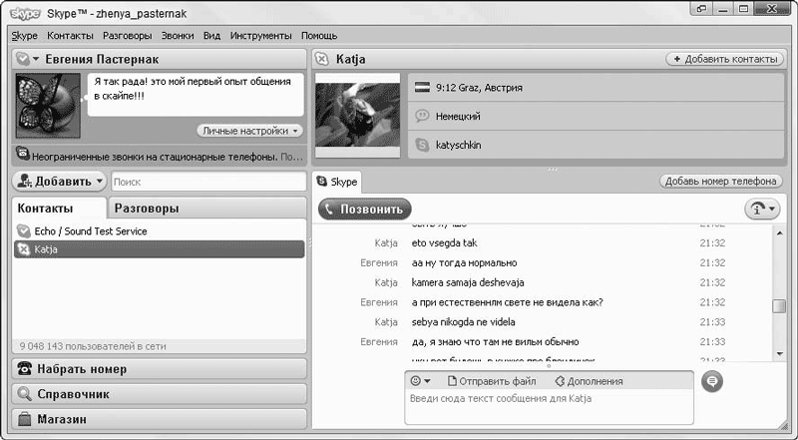
Task: Open the Звонки menu
Action: (x=178, y=36)
